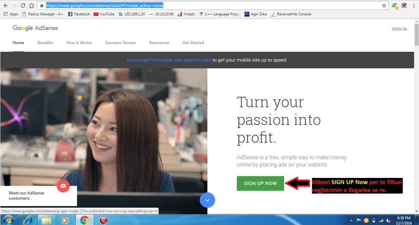Click the green padlock site security icon
This screenshot has width=419, height=225.
pyautogui.click(x=42, y=6)
